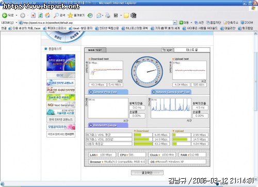Click the 14.5 Mbps upload gauge value
The height and width of the screenshot is (187, 258).
click(x=200, y=140)
